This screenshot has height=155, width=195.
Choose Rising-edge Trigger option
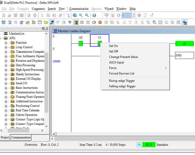[x=122, y=81]
